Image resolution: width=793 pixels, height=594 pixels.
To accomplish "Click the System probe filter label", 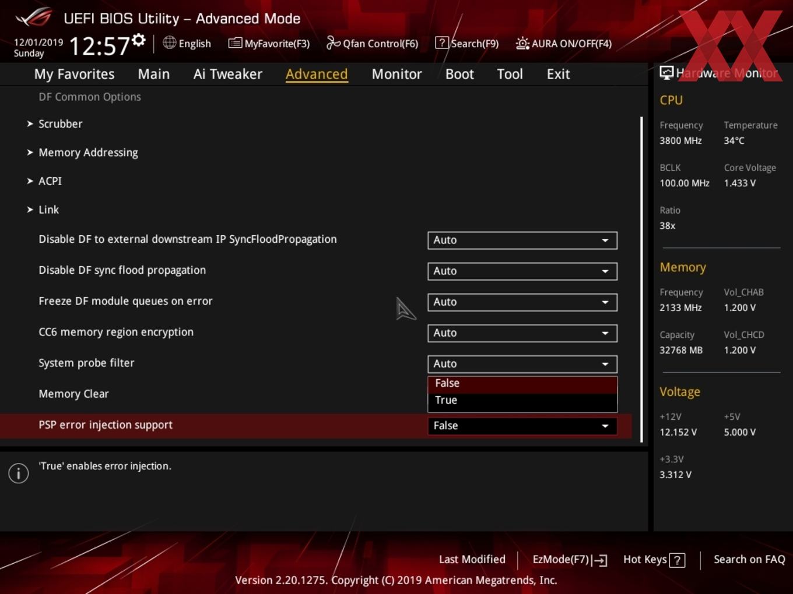I will [x=86, y=363].
